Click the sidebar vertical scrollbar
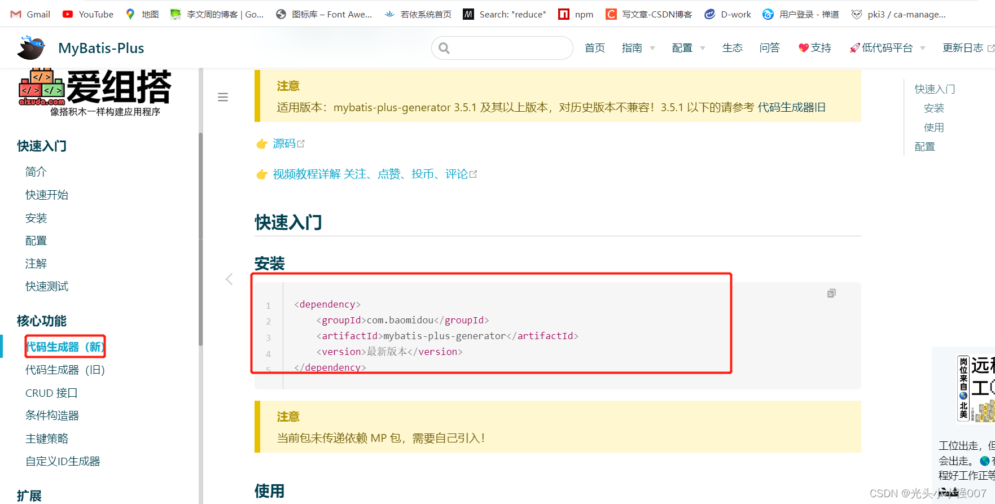 point(200,239)
